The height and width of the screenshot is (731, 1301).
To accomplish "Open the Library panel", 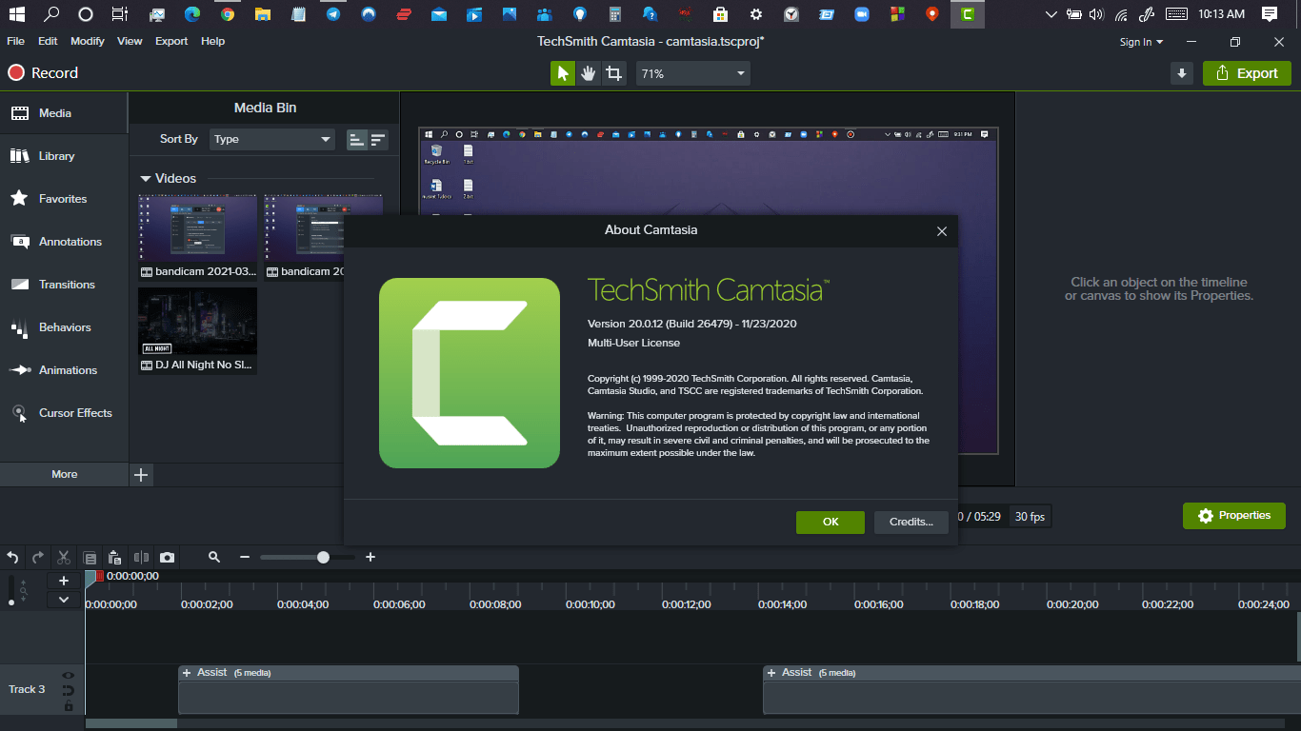I will point(64,156).
